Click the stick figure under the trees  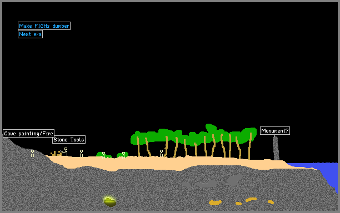[x=161, y=153]
